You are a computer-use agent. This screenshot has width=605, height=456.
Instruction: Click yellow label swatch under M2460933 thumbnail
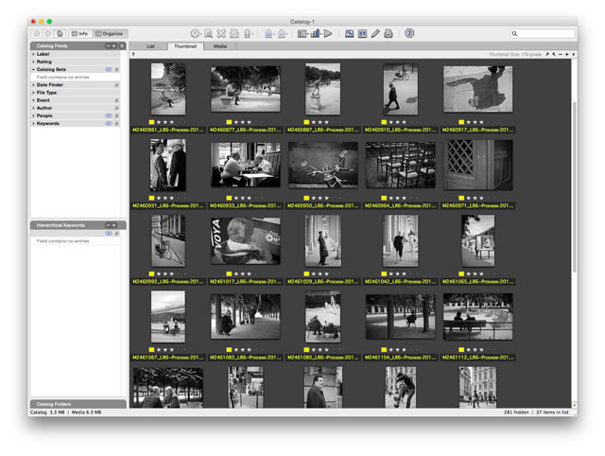[229, 198]
